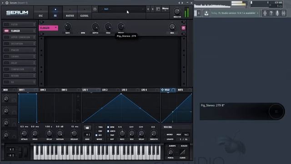The width and height of the screenshot is (291, 164).
Task: Toggle the pink flanger power button
Action: (x=183, y=28)
